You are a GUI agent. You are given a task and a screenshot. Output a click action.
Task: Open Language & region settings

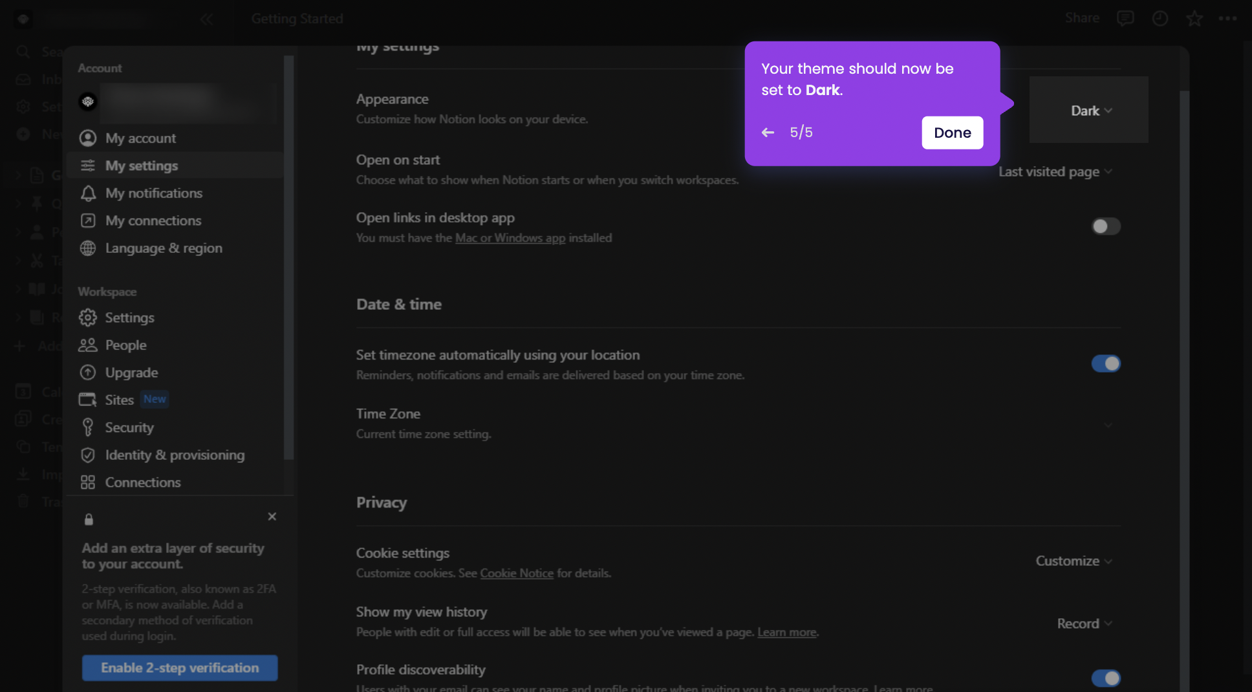164,248
